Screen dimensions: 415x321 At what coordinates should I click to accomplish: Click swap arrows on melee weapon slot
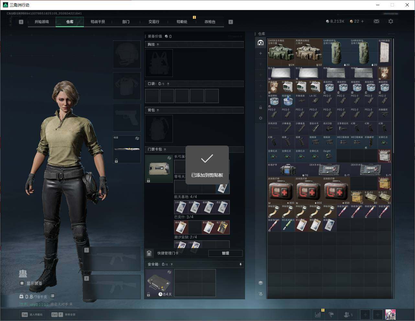tap(137, 138)
